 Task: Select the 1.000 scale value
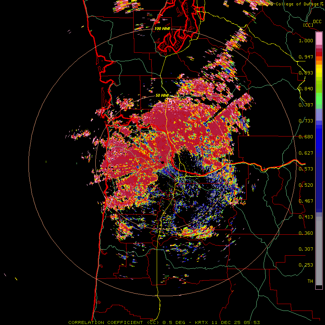click(x=306, y=40)
